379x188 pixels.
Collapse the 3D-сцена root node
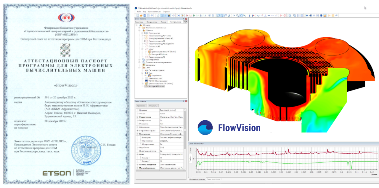(x=136, y=25)
